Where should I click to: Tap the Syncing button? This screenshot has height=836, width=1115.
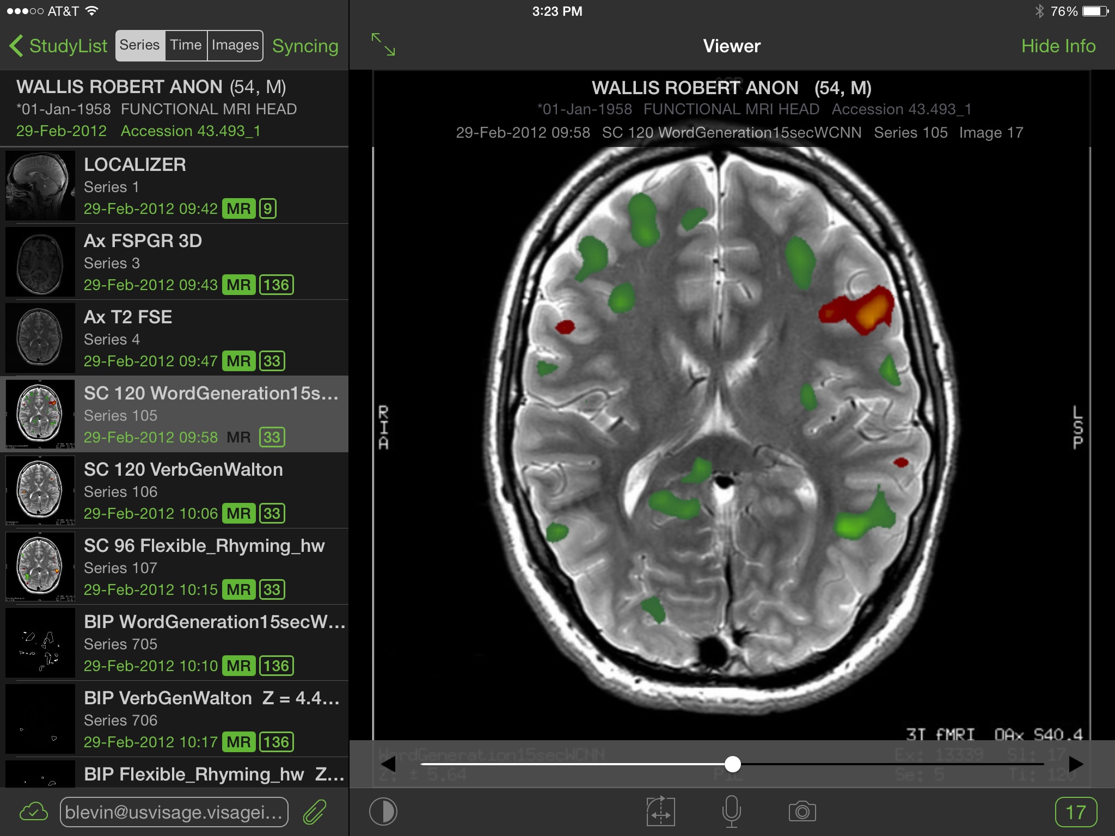[305, 46]
